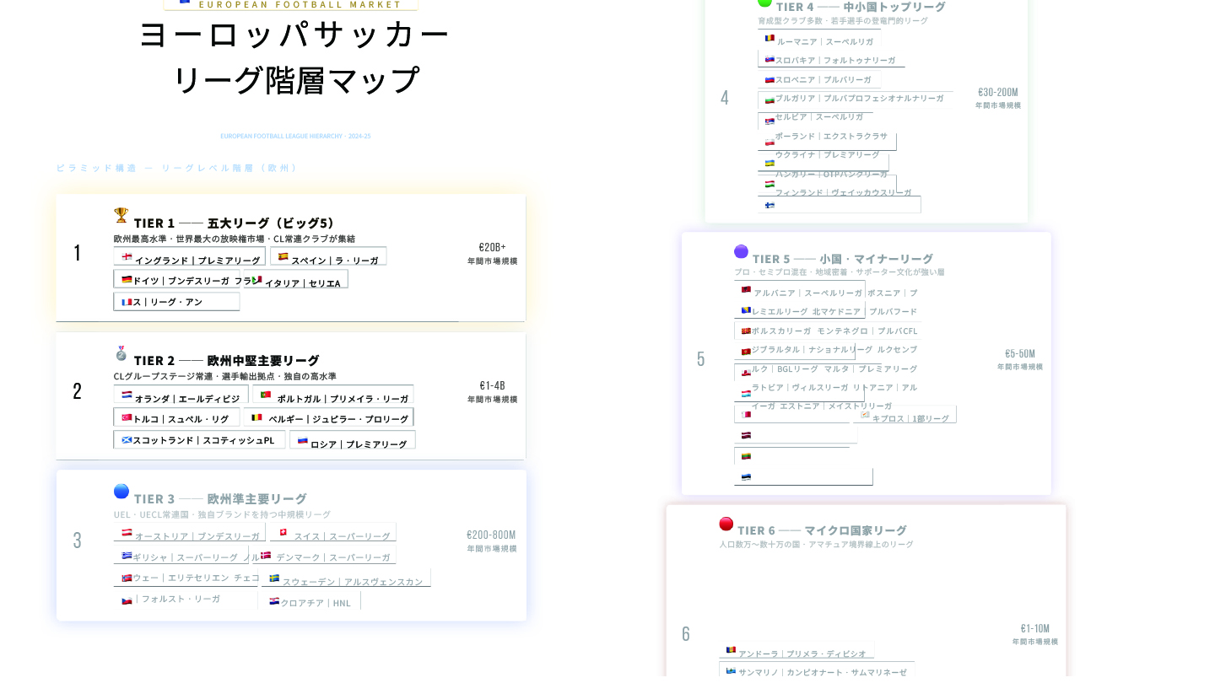Click the Tier 2 description mentioning CLグループステージ常連
The width and height of the screenshot is (1215, 683).
(225, 376)
